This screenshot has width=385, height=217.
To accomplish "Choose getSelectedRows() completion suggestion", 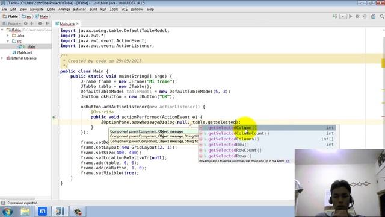I will coord(247,156).
